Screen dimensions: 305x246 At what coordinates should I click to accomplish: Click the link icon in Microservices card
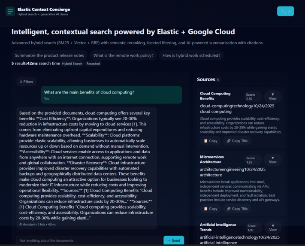(229, 209)
